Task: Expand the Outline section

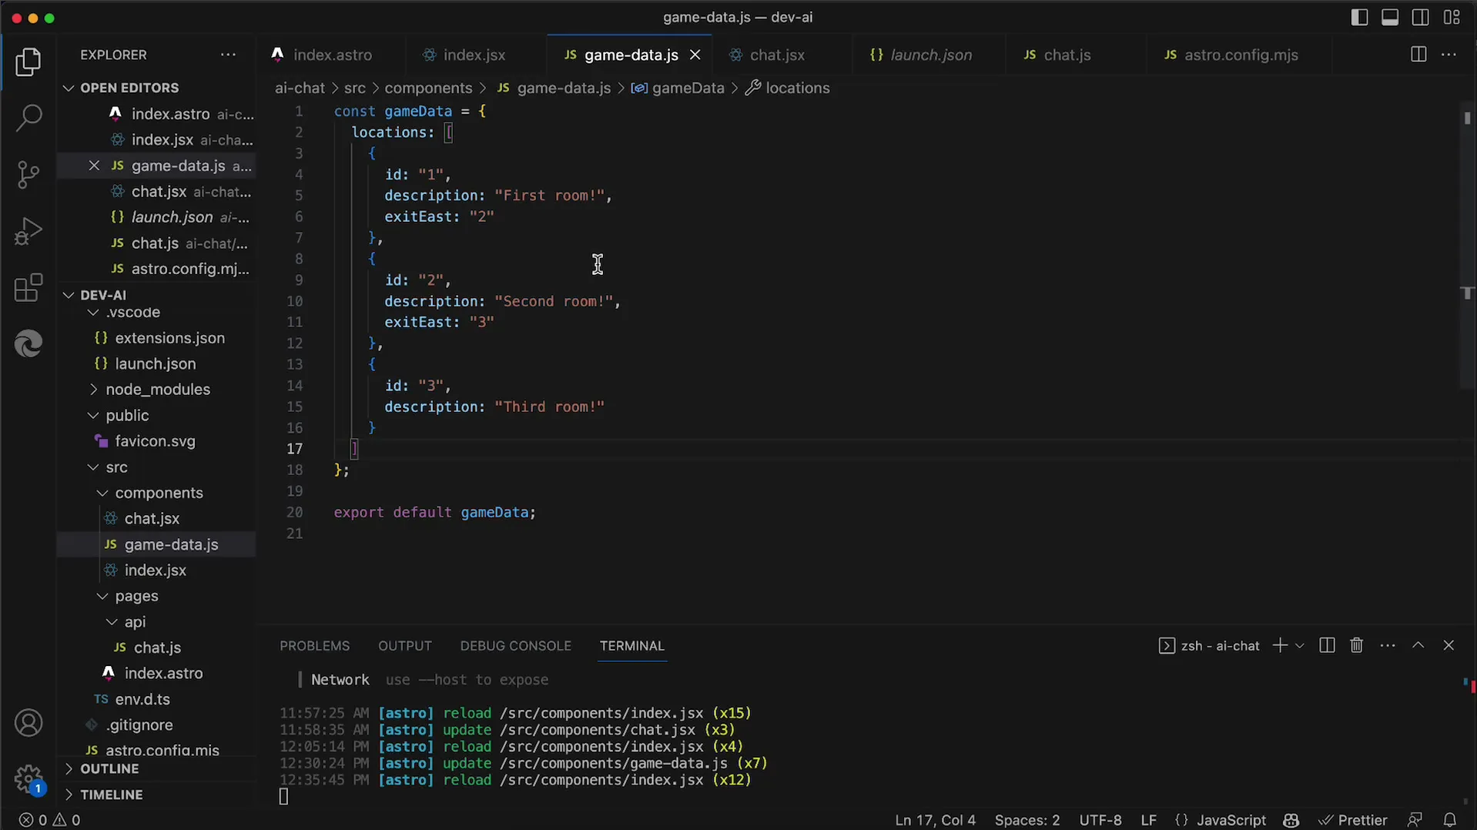Action: click(x=109, y=769)
